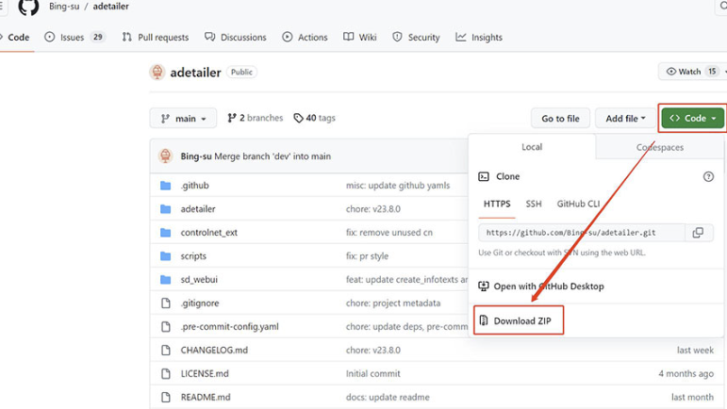Click the Go to file button
The width and height of the screenshot is (727, 409).
[560, 119]
